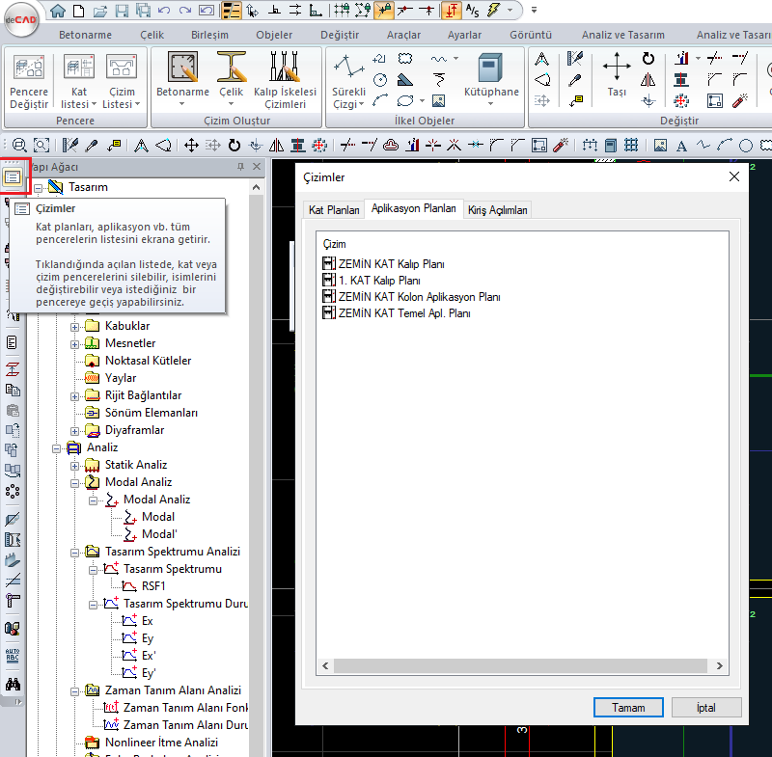Image resolution: width=772 pixels, height=757 pixels.
Task: Close the Çizimler dialog
Action: (734, 176)
